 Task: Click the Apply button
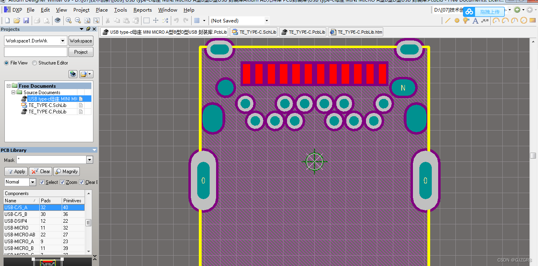tap(16, 171)
